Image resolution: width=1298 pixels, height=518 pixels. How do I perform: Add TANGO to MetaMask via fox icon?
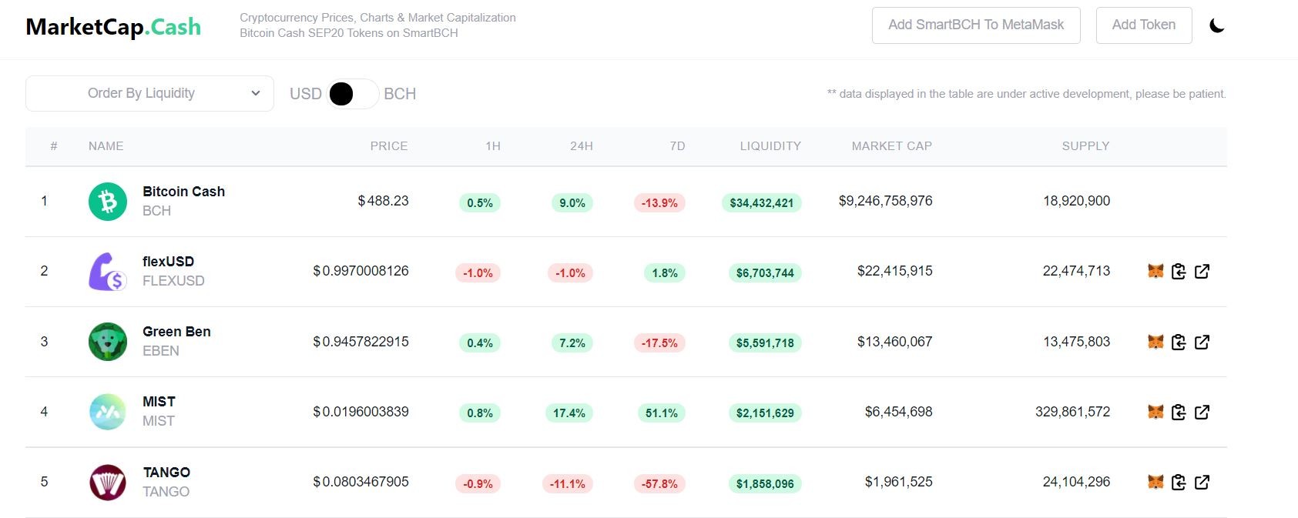[1155, 482]
